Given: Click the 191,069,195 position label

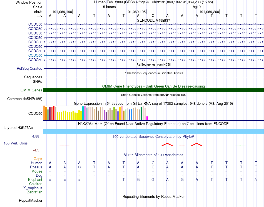Looking at the screenshot, I should (136, 12).
